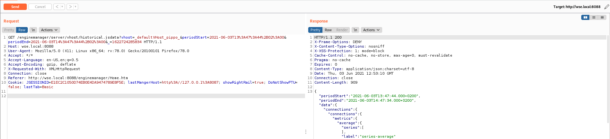Select side-by-side split layout icon
Viewport: 610px width, 139px height.
pos(585,17)
